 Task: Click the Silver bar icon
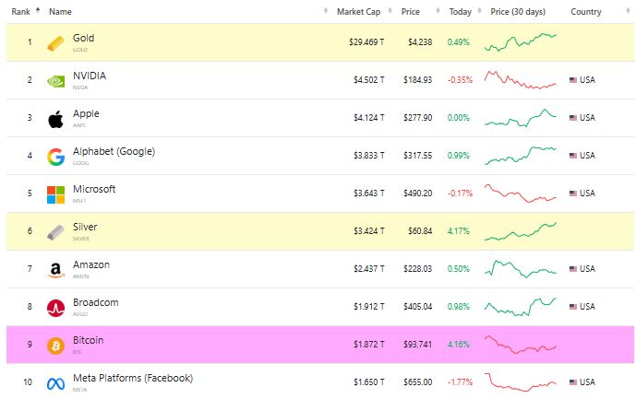(55, 231)
